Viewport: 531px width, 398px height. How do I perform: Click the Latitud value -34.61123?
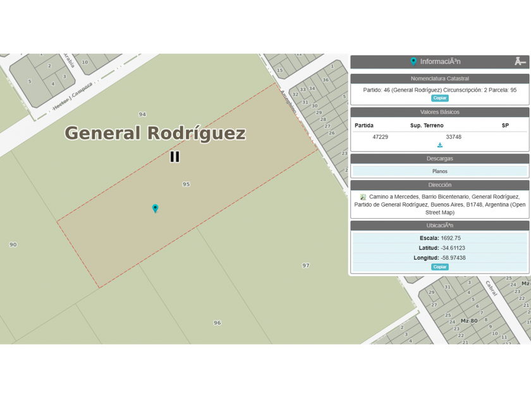tap(453, 248)
